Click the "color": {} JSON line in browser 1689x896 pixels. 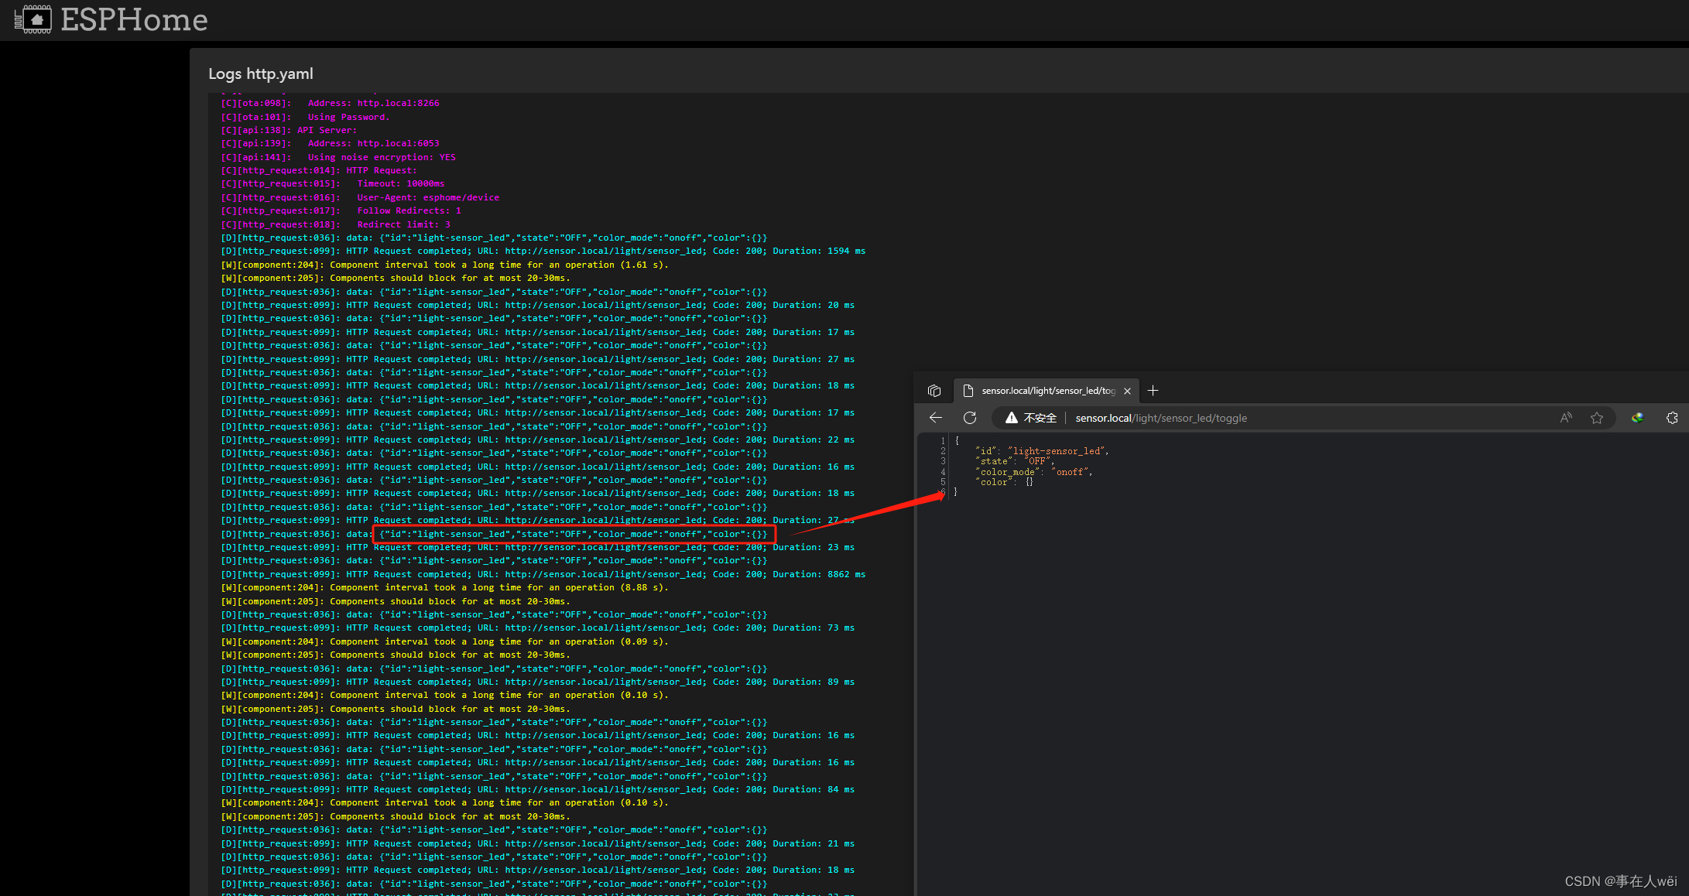tap(1005, 482)
